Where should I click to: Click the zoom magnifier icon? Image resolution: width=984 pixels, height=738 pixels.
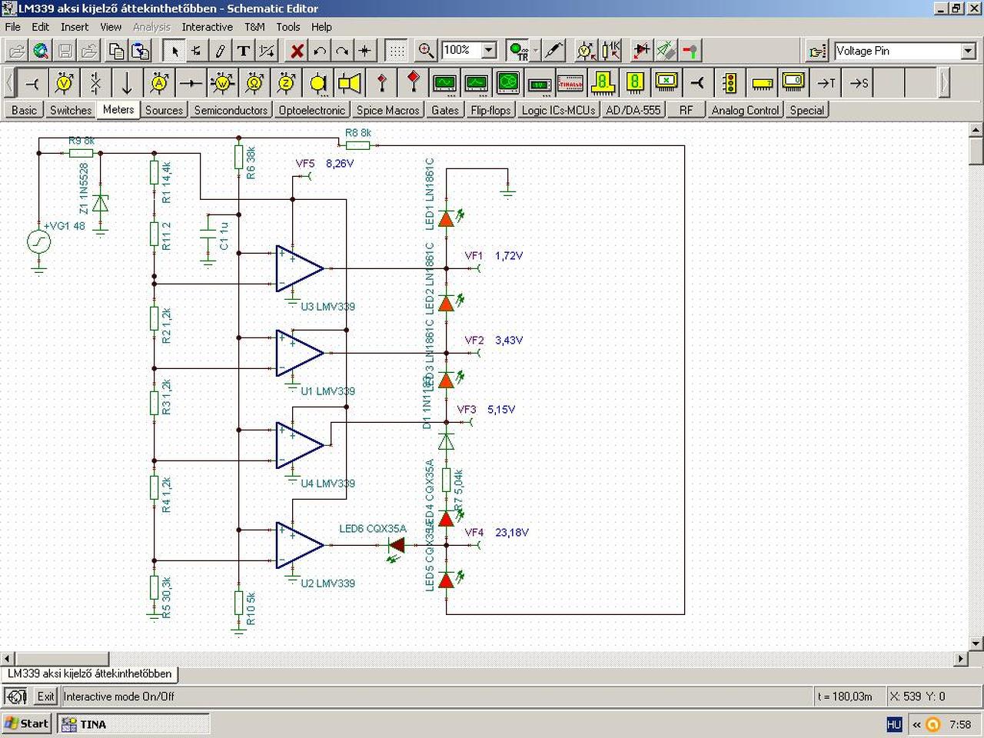tap(426, 51)
